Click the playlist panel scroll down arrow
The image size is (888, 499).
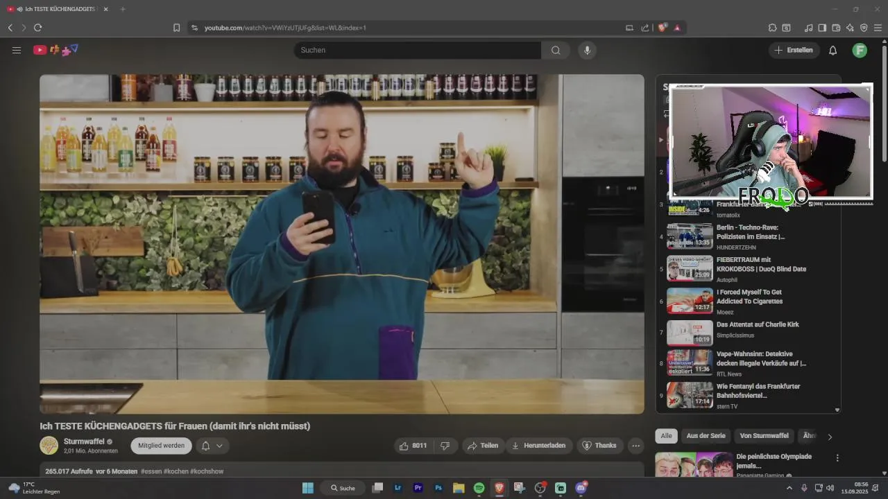[x=837, y=410]
